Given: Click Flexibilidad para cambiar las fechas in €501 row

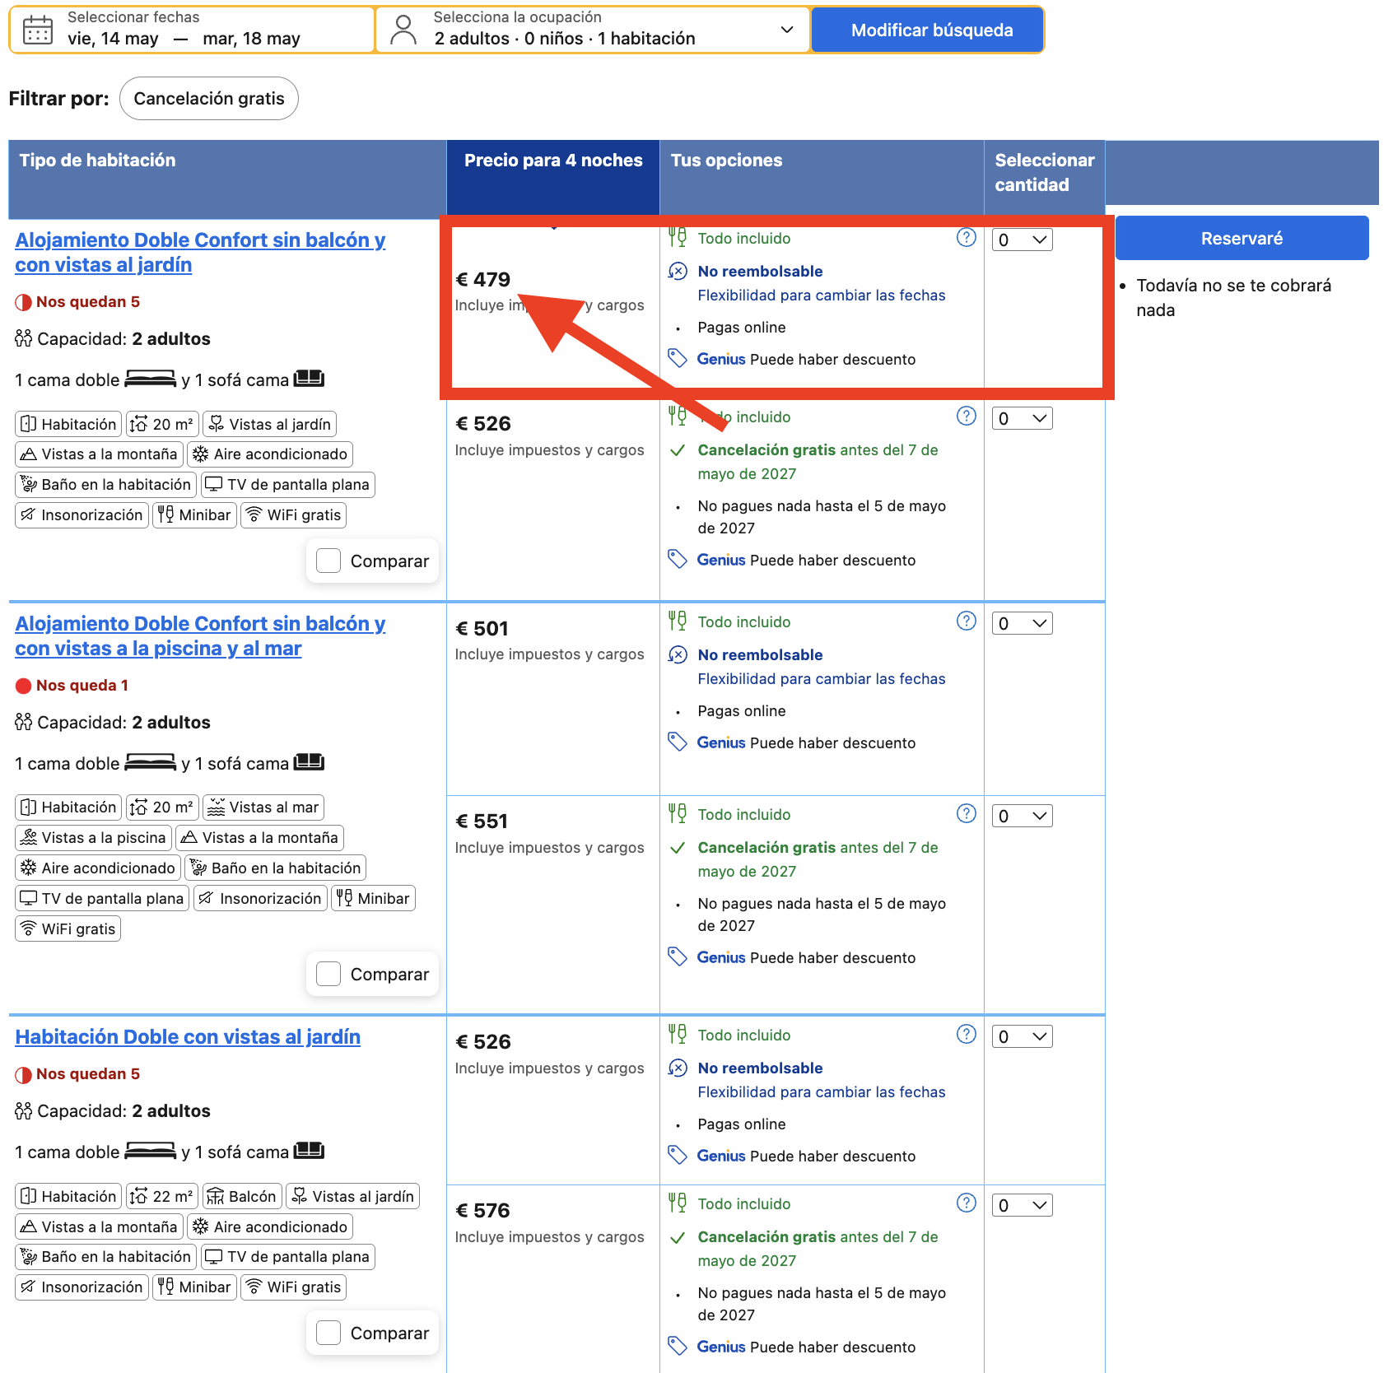Looking at the screenshot, I should [822, 679].
